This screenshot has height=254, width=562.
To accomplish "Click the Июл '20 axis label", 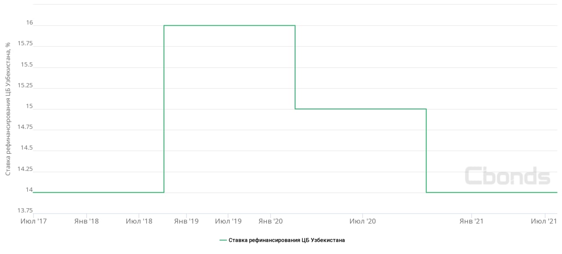I will click(363, 221).
